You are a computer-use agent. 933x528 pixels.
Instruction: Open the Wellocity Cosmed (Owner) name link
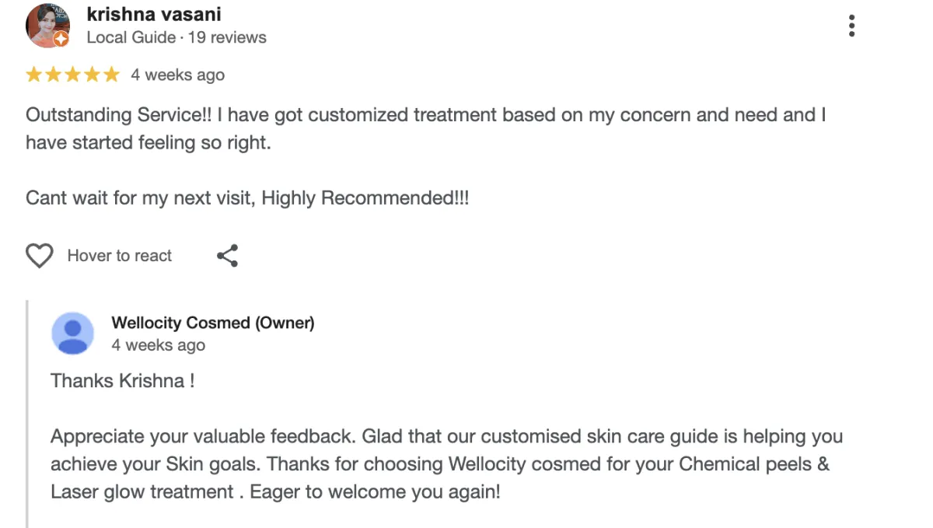(x=213, y=323)
